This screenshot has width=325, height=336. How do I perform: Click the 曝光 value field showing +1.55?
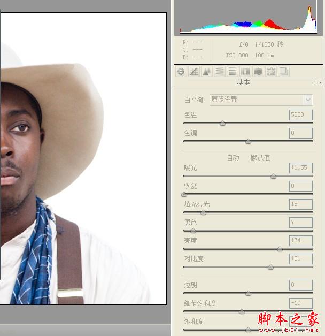(x=300, y=168)
